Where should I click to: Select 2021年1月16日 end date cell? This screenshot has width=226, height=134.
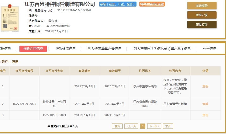pos(115,115)
